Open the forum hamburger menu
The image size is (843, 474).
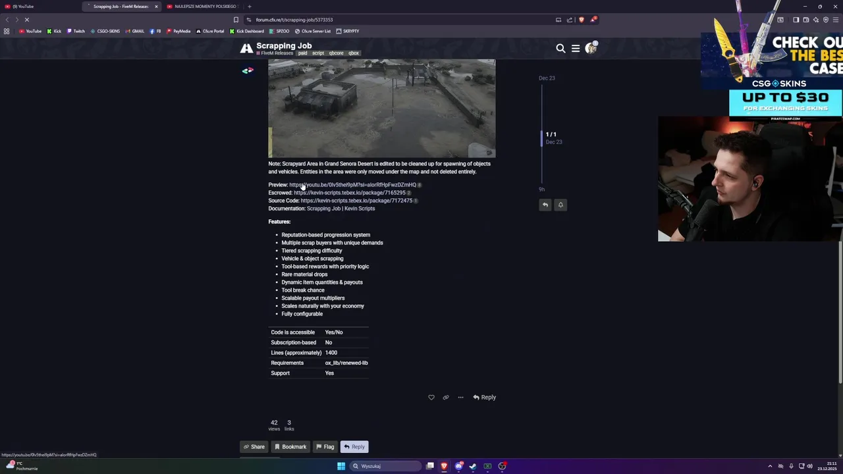pyautogui.click(x=576, y=48)
